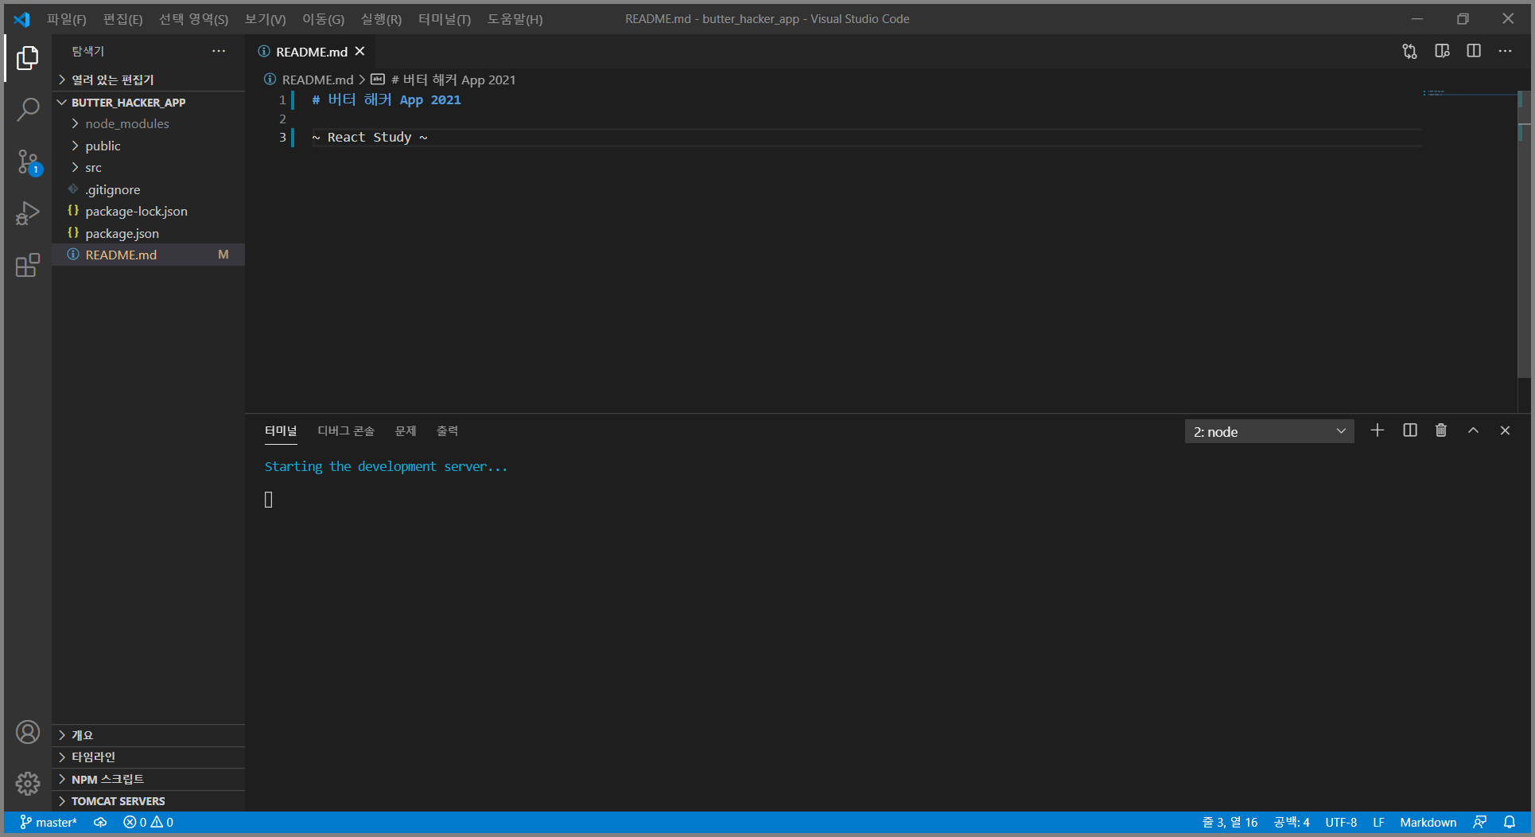Open the 실행(R) menu

(x=381, y=19)
